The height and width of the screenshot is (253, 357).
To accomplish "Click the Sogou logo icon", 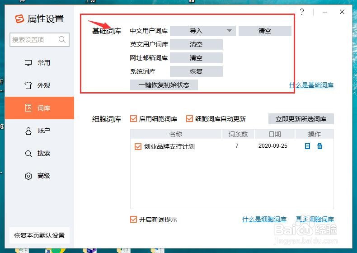I will click(19, 19).
